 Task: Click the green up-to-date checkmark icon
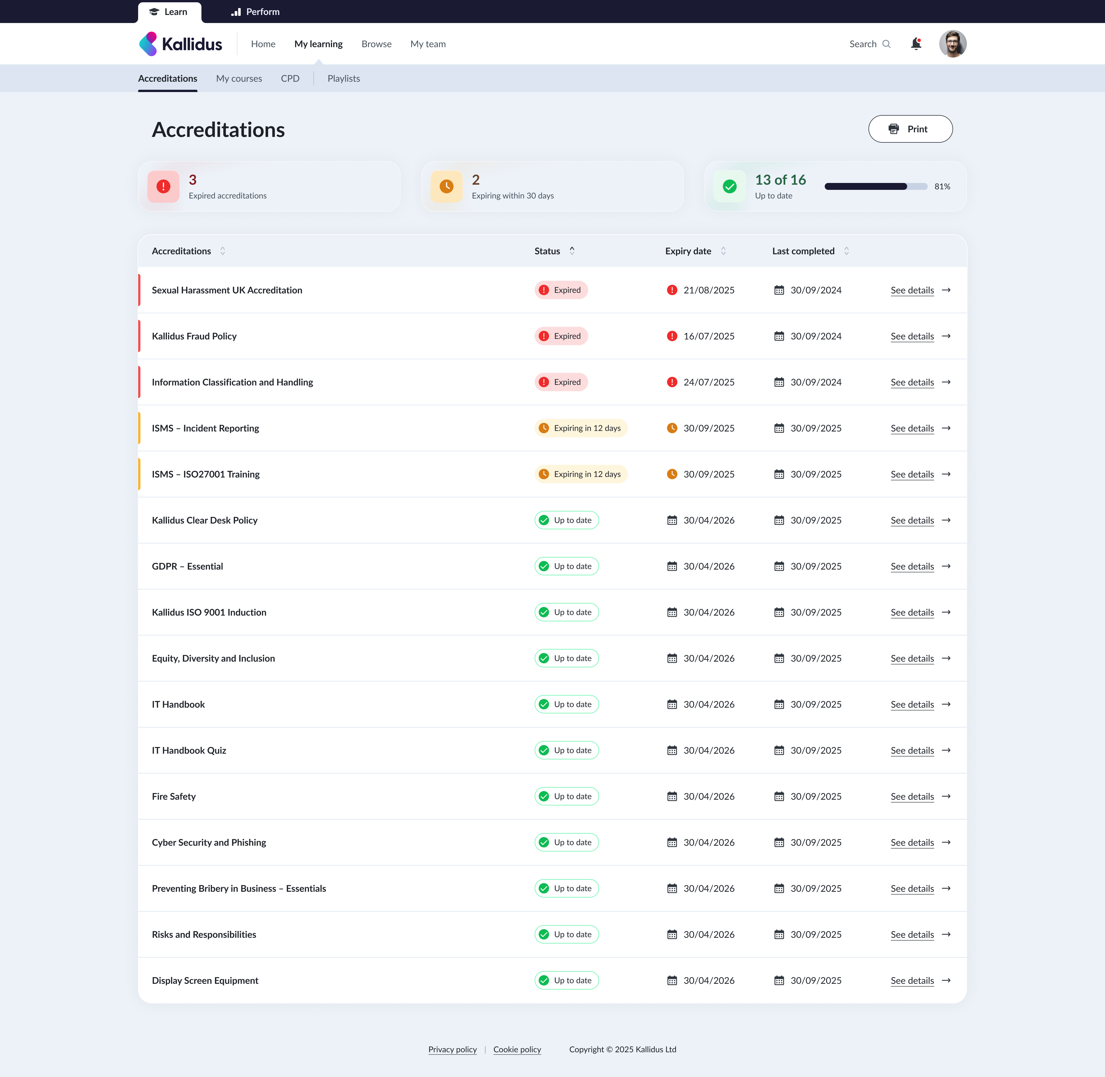729,186
